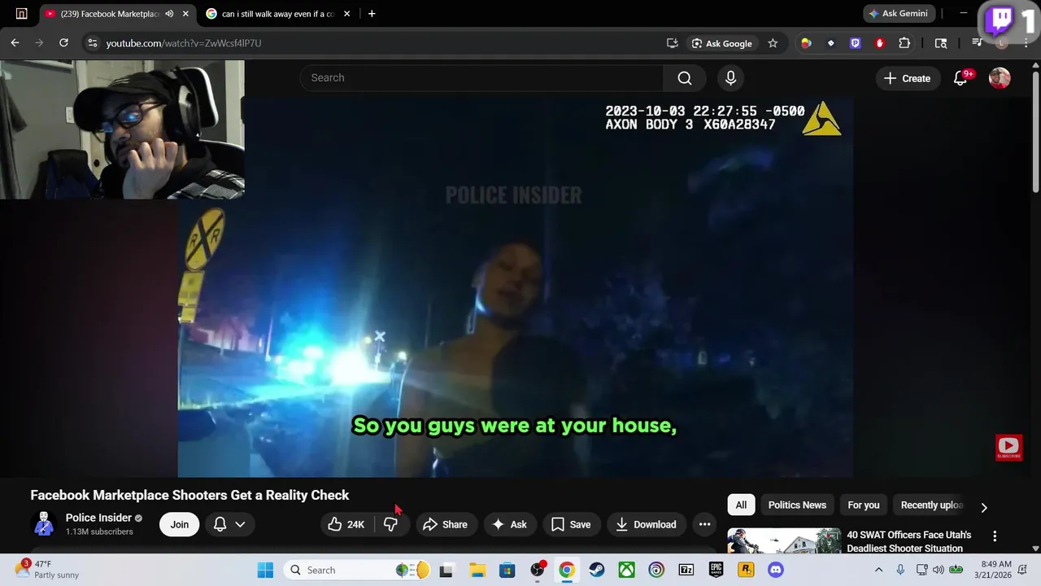
Task: Open more actions three-dot menu under video
Action: coord(705,525)
